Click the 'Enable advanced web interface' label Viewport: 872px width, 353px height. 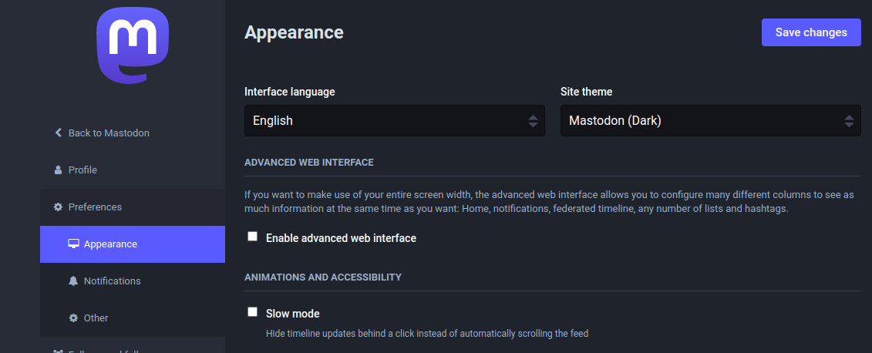pyautogui.click(x=341, y=238)
